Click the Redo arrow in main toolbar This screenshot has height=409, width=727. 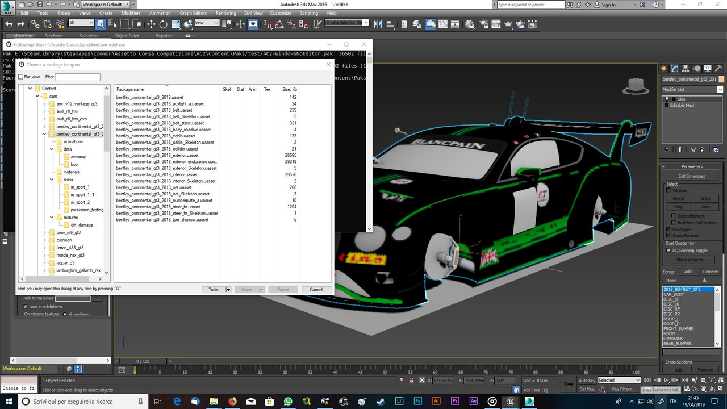tap(21, 24)
